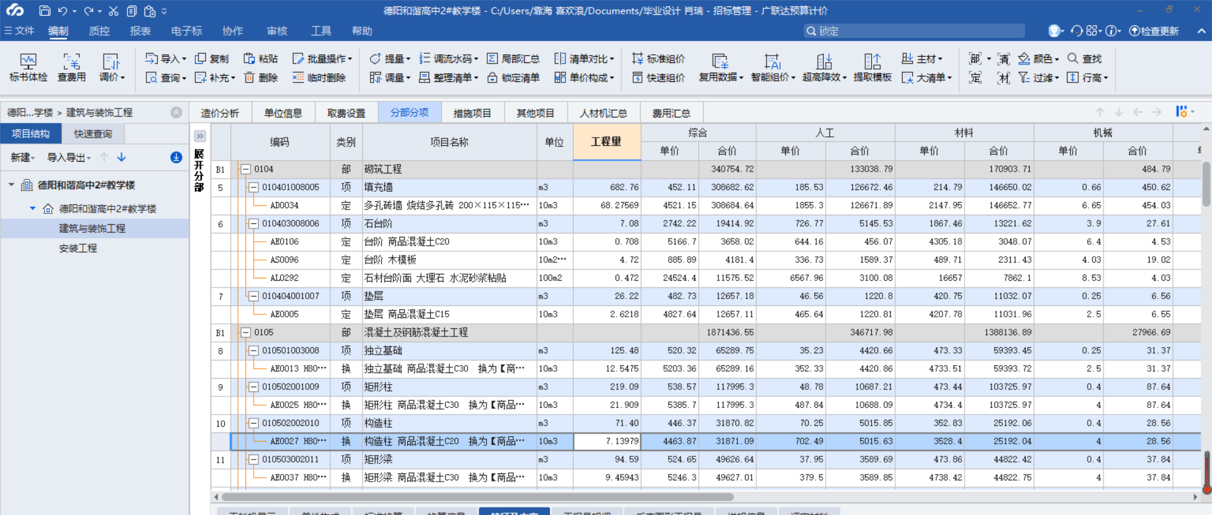The image size is (1212, 515).
Task: Select 安装工程 in project tree
Action: pyautogui.click(x=78, y=248)
